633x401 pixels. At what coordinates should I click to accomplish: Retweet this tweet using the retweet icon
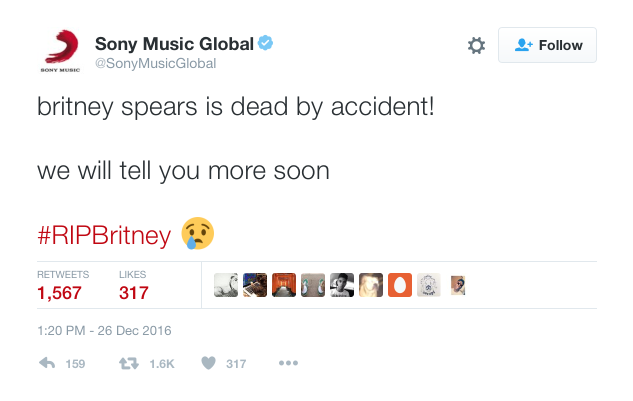click(128, 363)
